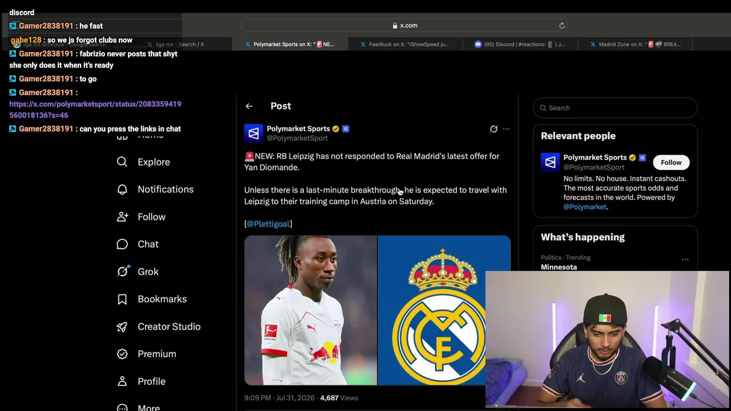The height and width of the screenshot is (411, 731).
Task: Switch to the FearBuck on X tab
Action: click(x=405, y=44)
